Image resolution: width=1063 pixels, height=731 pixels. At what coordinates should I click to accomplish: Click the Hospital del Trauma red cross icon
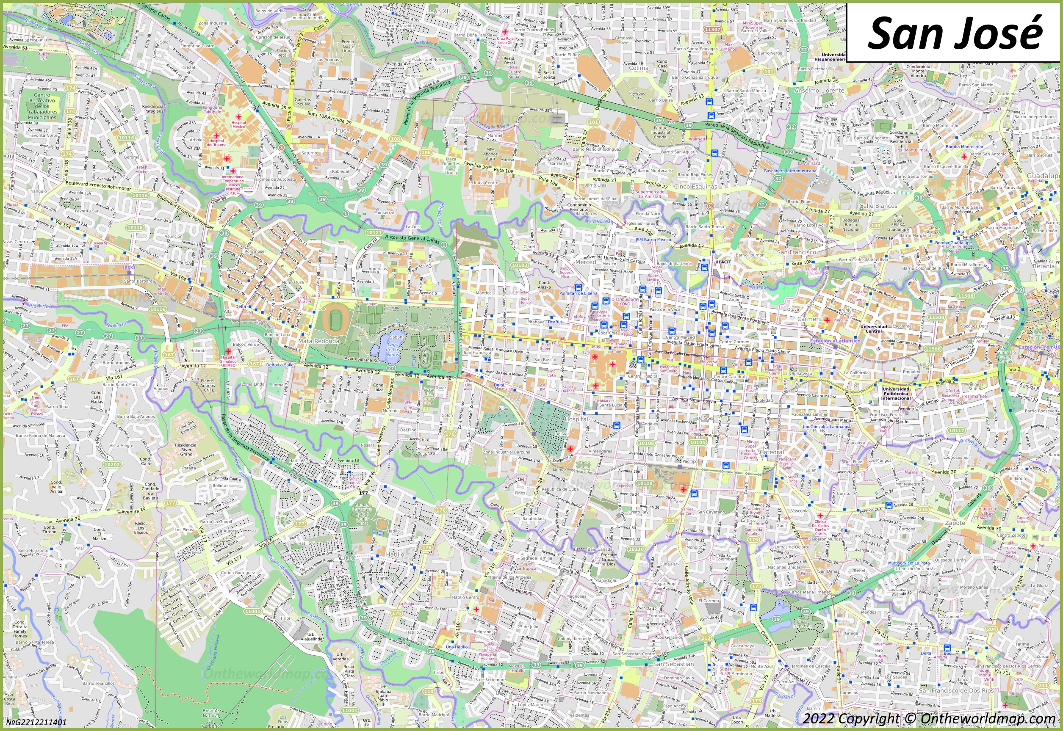(216, 135)
